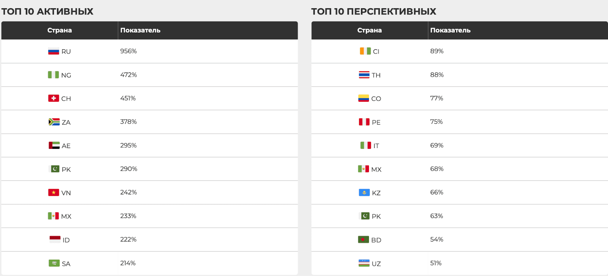Click Страна header in perspective countries table
The image size is (608, 276).
(370, 30)
